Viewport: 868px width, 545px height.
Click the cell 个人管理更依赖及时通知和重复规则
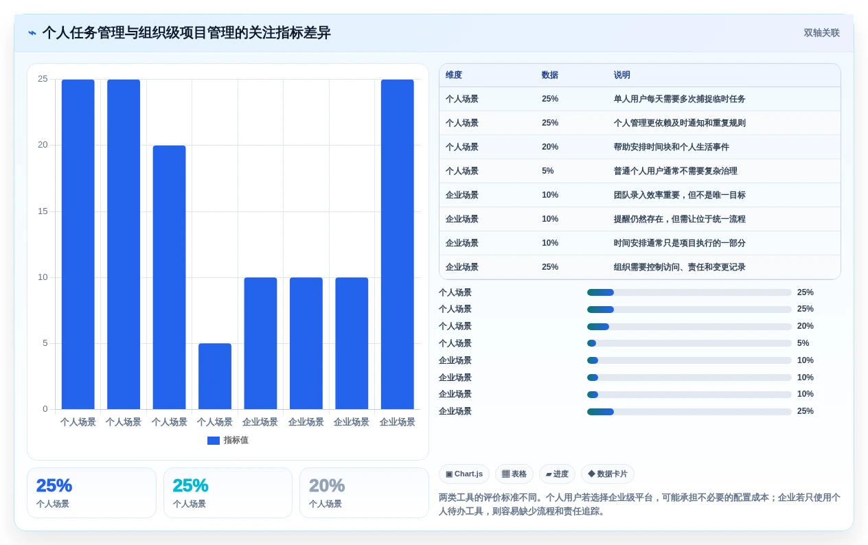[680, 123]
